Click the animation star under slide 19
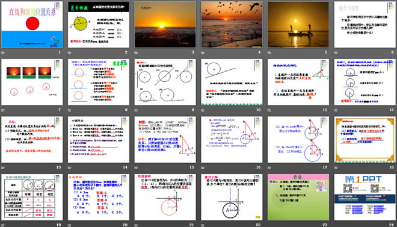This screenshot has width=397, height=227. coord(3,225)
